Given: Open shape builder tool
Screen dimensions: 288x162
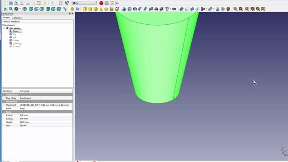Looking at the screenshot, I should click(x=117, y=9).
